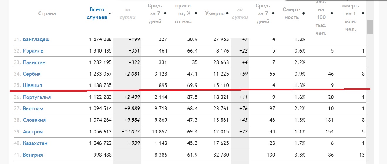Sort by Всего случаев column arrow

pos(110,13)
